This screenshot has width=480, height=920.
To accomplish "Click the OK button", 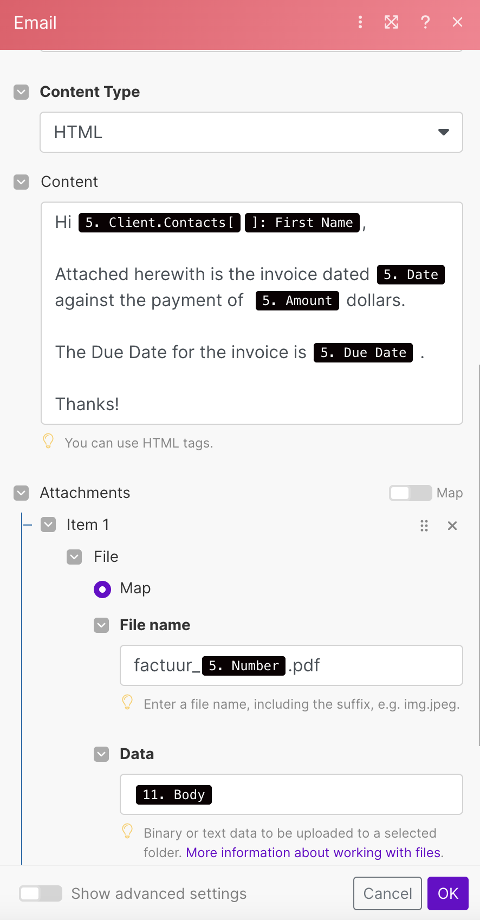I will [448, 893].
